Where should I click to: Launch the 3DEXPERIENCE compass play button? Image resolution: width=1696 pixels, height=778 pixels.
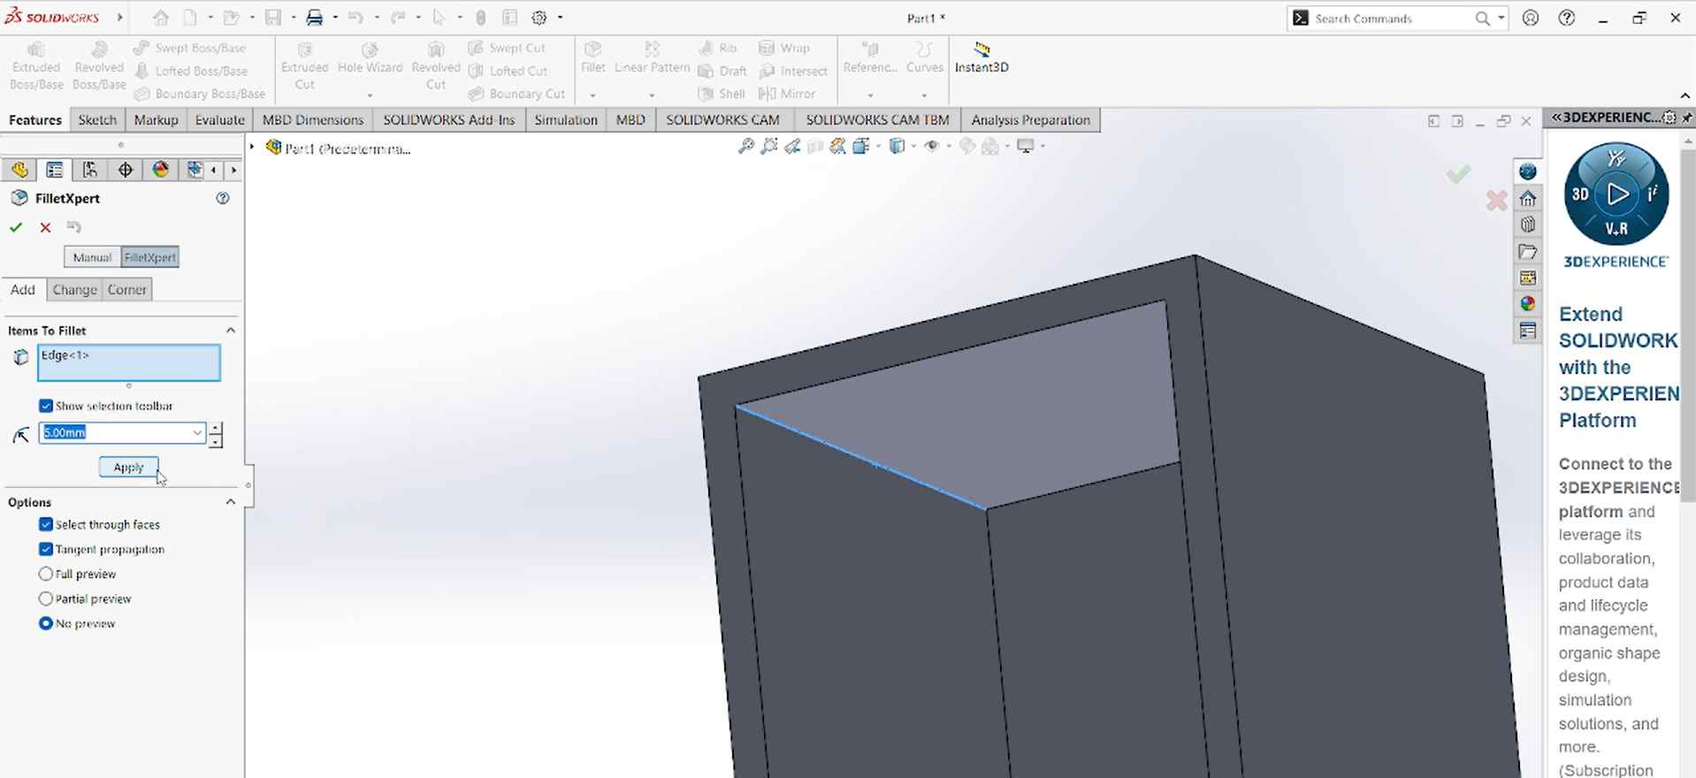click(1616, 194)
